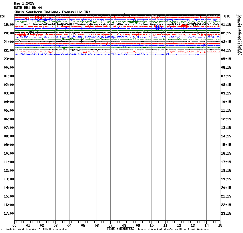Pick the 03:15 UTC time label

point(226,42)
